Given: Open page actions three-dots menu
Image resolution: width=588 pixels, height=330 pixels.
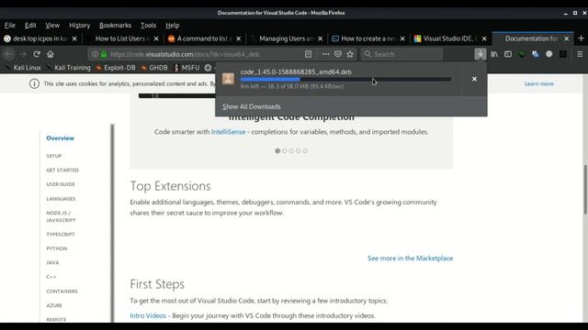Looking at the screenshot, I should click(x=325, y=54).
